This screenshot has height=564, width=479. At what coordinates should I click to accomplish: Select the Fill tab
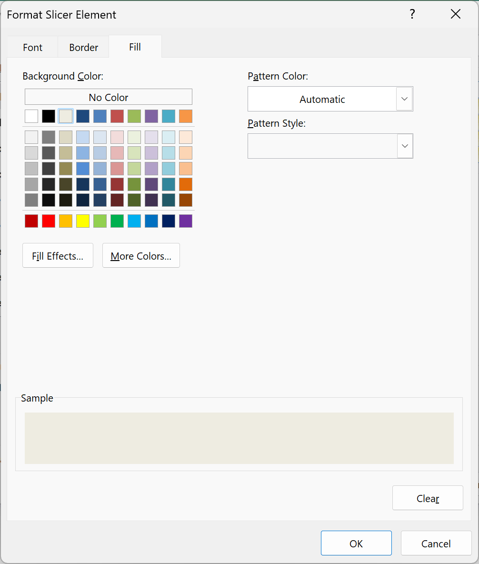[135, 47]
